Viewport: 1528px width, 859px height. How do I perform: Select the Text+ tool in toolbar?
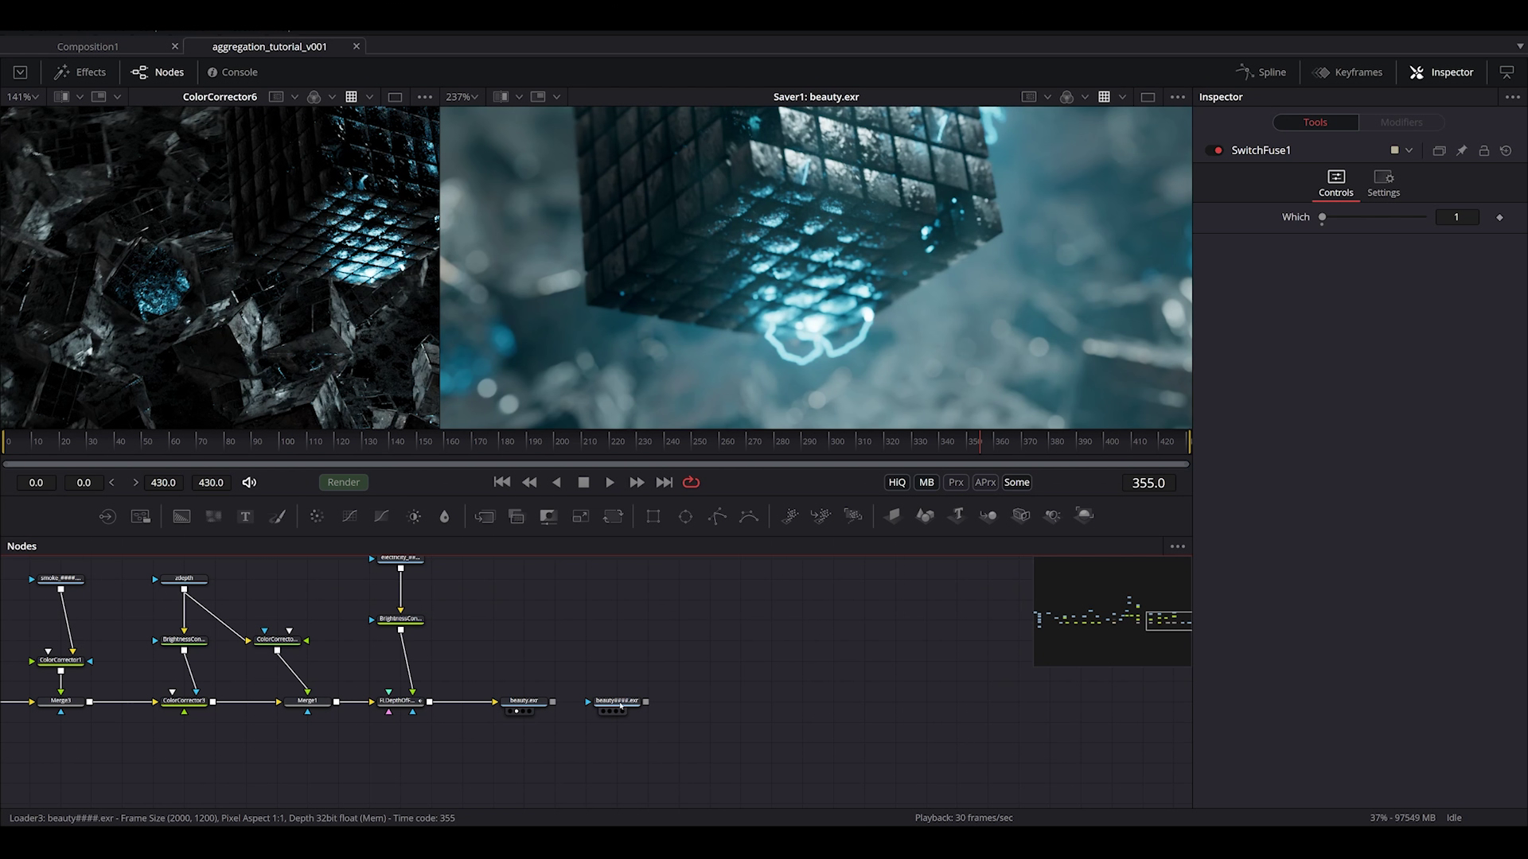pos(245,516)
